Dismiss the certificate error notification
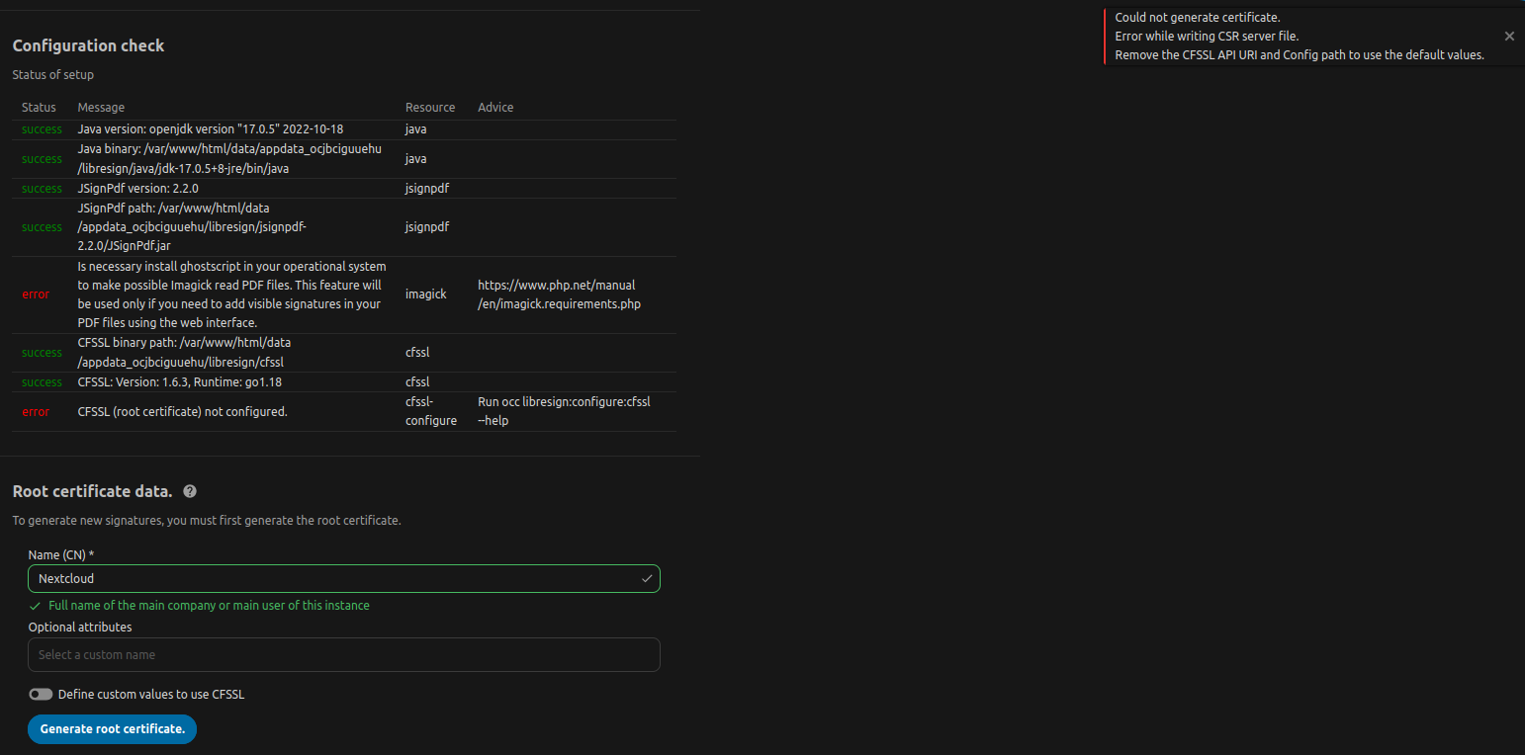Screen dimensions: 1525x755 tap(1509, 36)
